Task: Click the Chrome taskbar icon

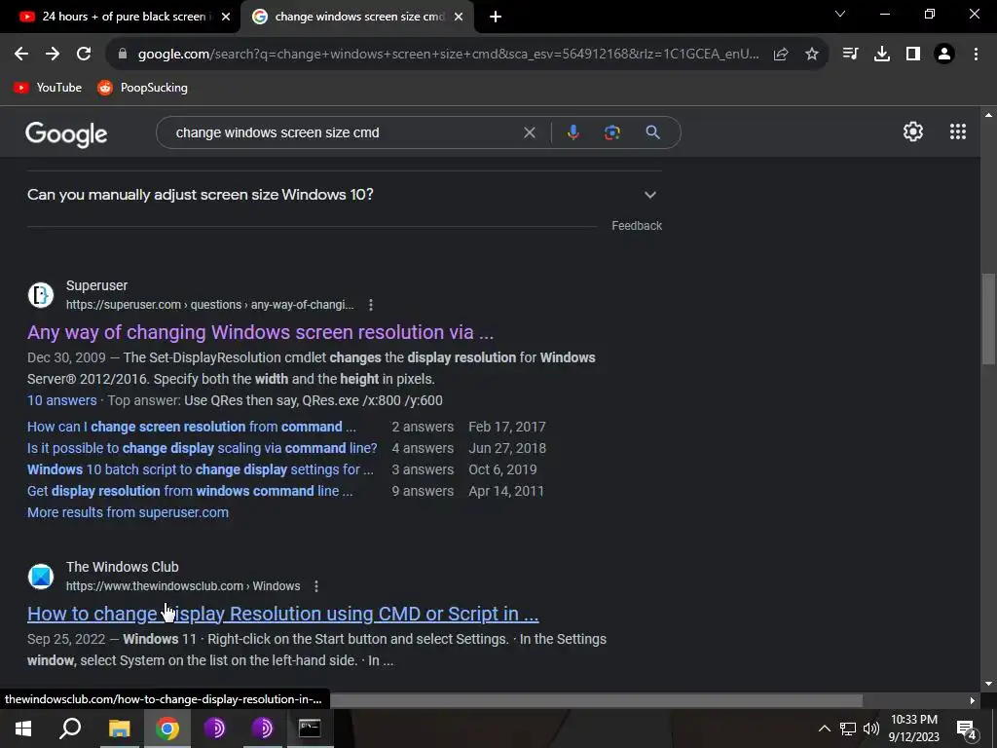Action: pyautogui.click(x=166, y=729)
